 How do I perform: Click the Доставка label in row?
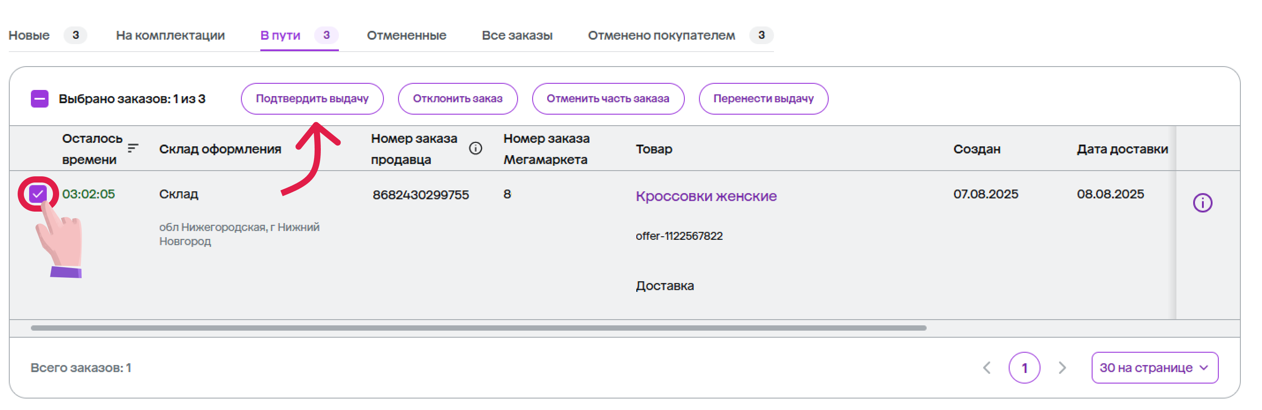tap(664, 286)
